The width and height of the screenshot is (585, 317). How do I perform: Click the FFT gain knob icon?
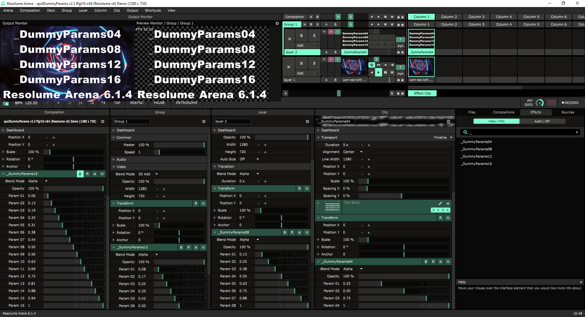[x=539, y=103]
